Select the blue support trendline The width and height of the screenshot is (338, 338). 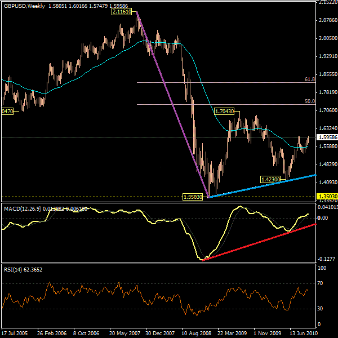[265, 185]
